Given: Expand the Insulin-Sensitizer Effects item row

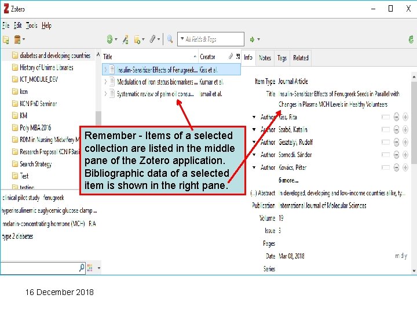Looking at the screenshot, I should point(105,70).
